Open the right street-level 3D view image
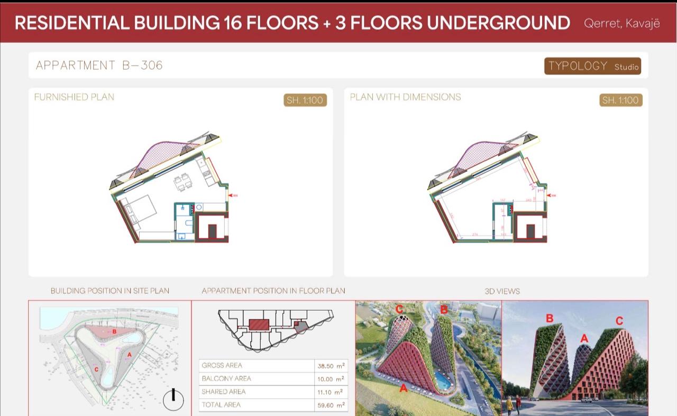This screenshot has height=416, width=677. click(x=575, y=358)
